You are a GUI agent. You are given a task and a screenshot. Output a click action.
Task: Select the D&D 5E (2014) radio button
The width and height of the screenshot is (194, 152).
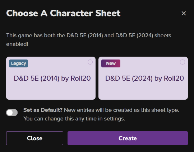click(x=90, y=62)
